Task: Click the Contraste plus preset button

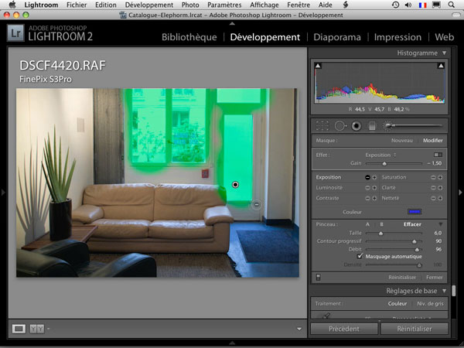Action: (x=374, y=198)
